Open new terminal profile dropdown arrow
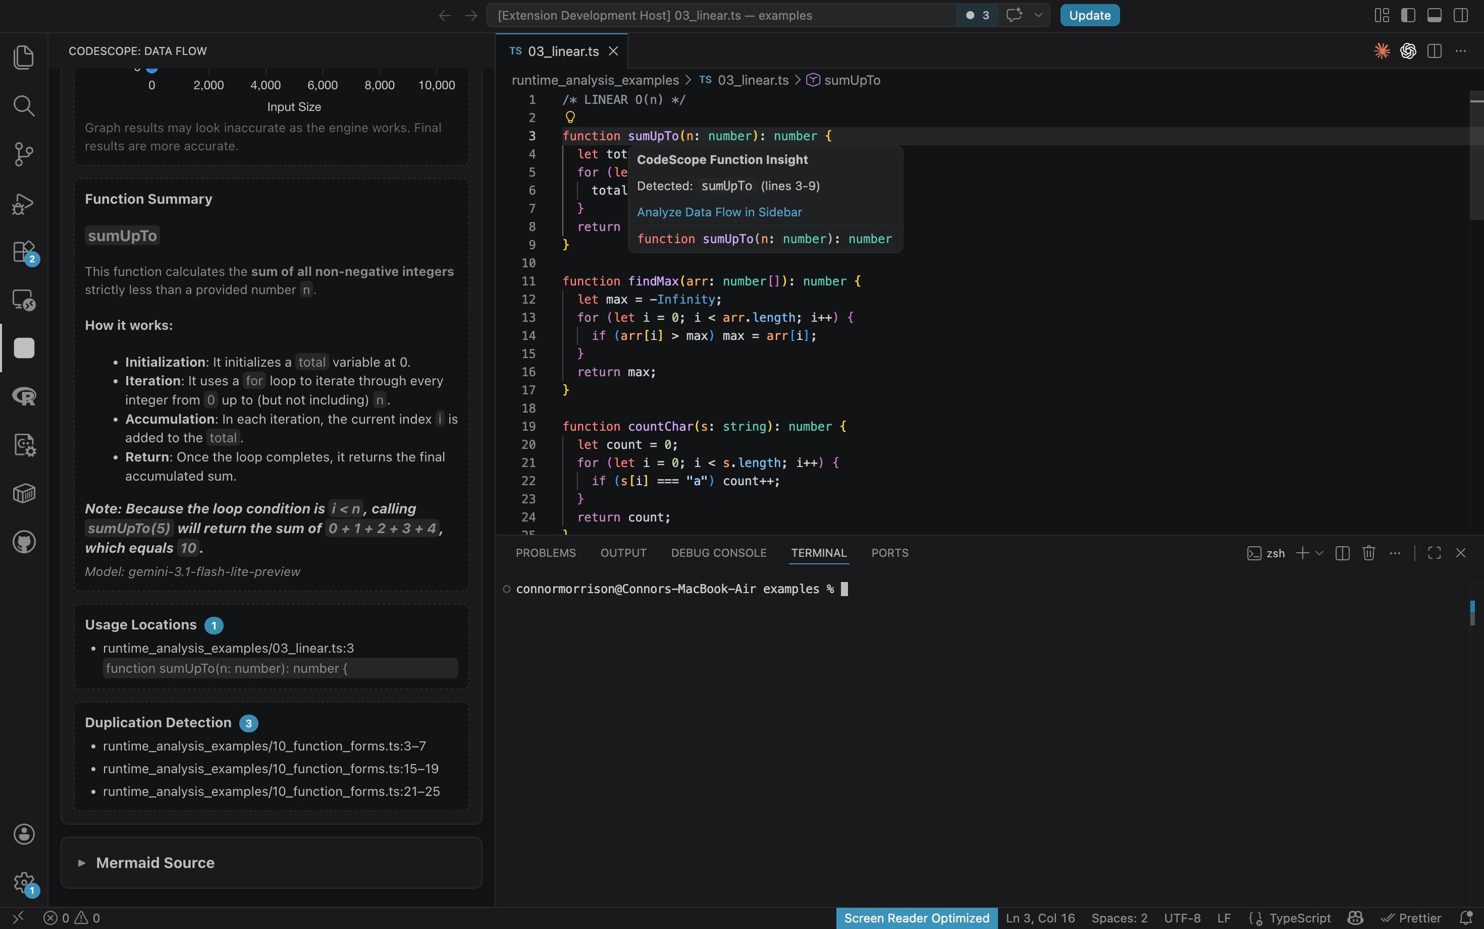This screenshot has width=1484, height=929. (x=1319, y=553)
